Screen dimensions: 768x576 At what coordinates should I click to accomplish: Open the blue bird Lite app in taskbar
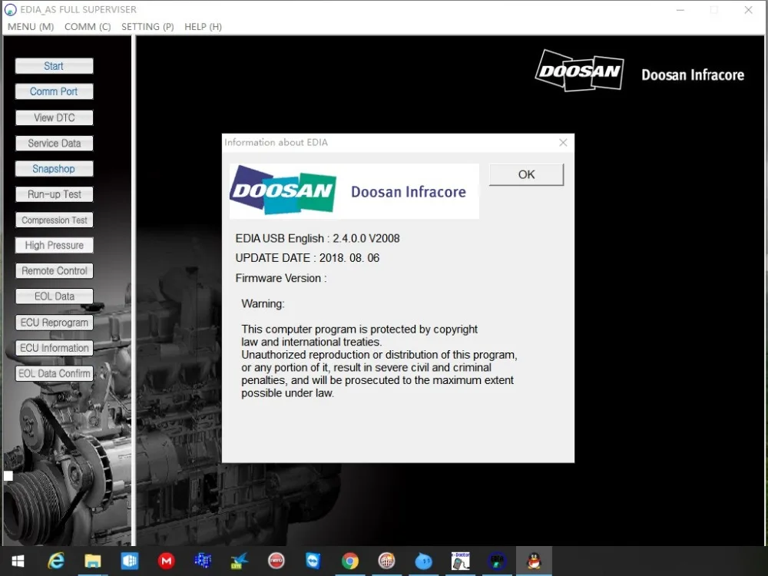pos(240,561)
